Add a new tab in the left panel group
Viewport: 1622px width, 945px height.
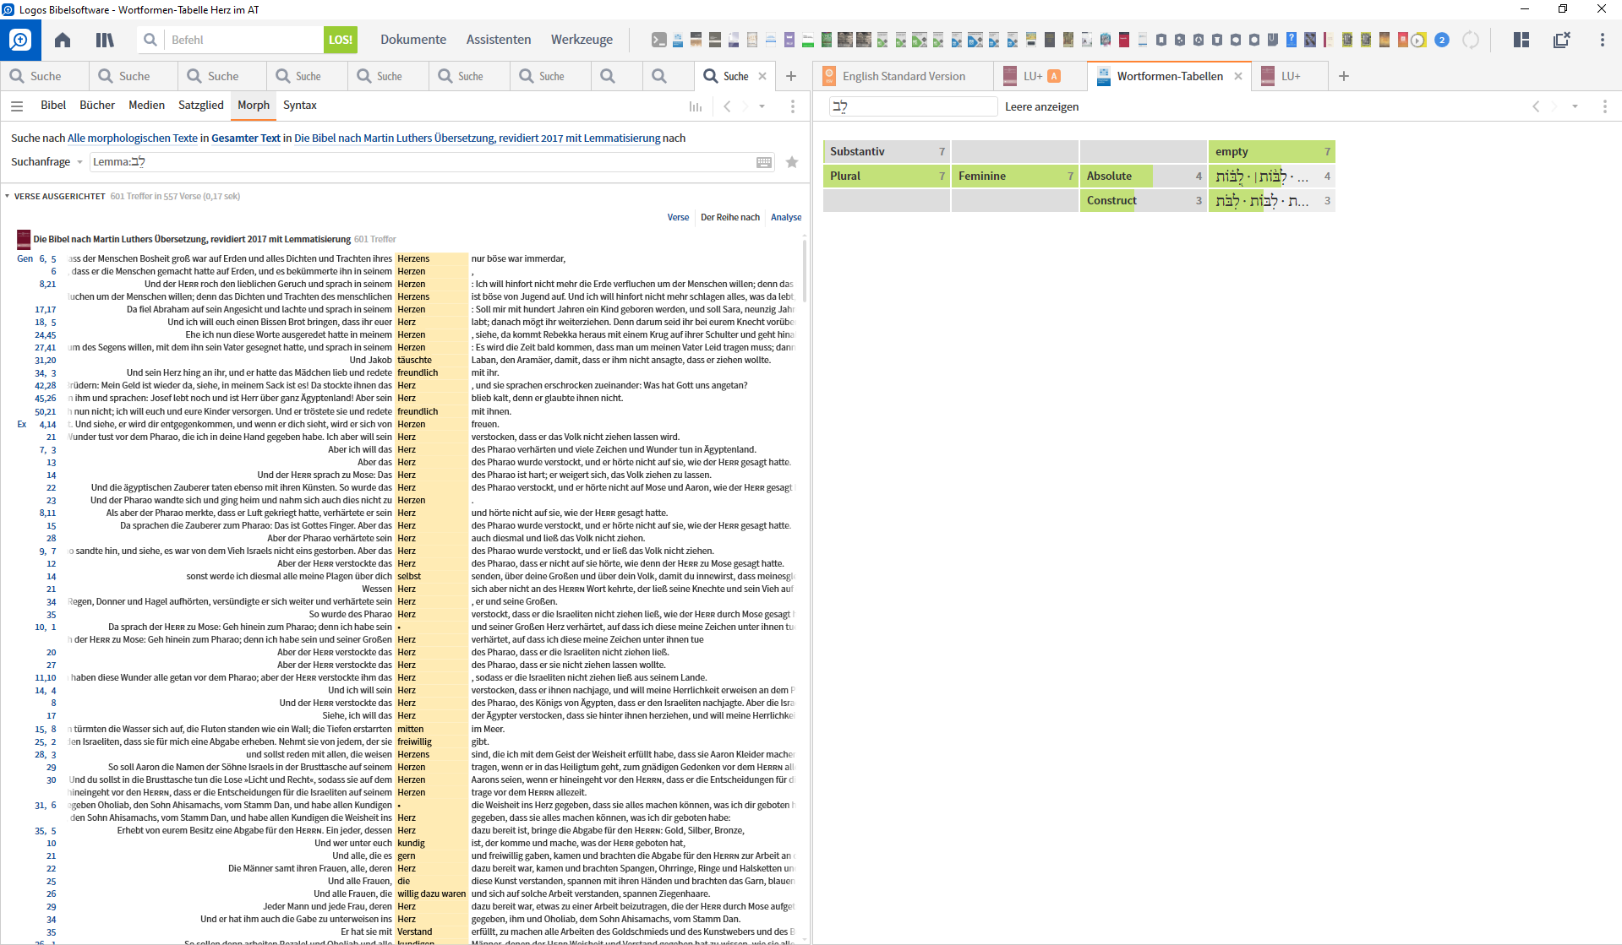point(791,76)
